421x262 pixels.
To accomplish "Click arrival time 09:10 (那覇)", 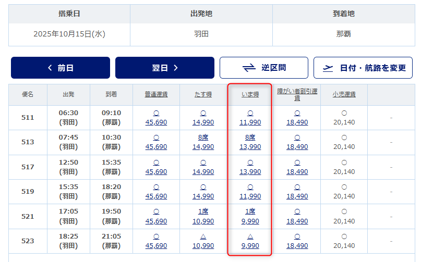I will pyautogui.click(x=112, y=118).
